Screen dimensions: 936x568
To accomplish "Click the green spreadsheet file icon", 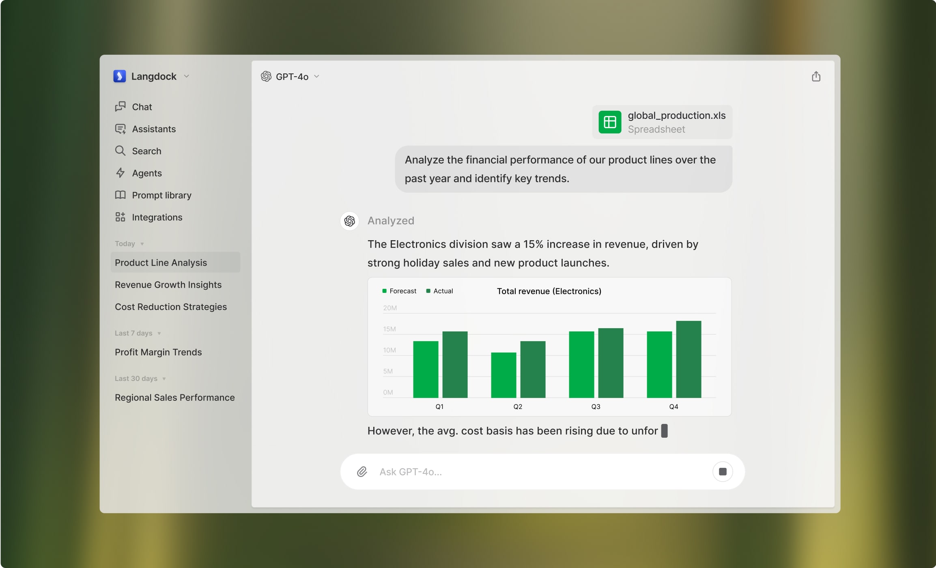I will [610, 122].
